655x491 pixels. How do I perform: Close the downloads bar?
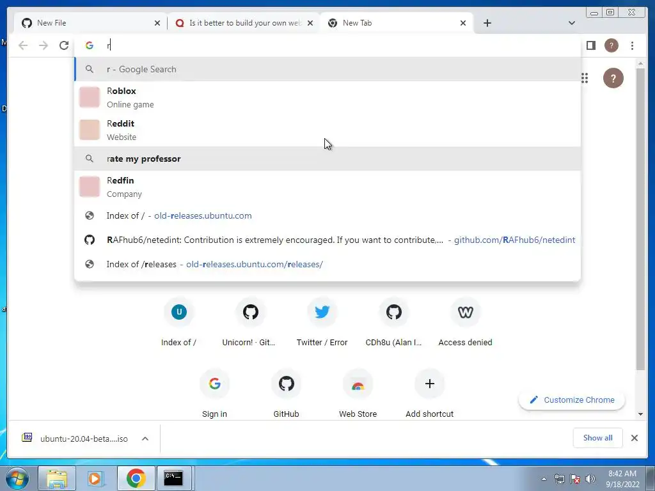(634, 438)
